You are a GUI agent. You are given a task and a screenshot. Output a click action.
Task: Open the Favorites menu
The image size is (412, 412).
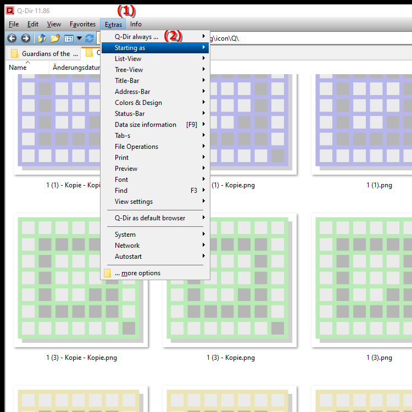82,24
